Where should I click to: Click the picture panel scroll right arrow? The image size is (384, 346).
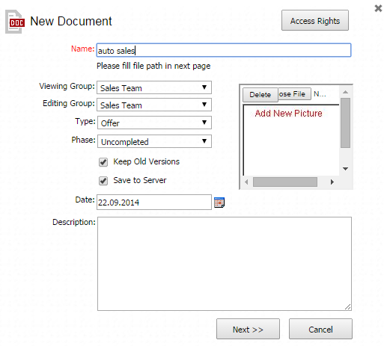tap(332, 182)
